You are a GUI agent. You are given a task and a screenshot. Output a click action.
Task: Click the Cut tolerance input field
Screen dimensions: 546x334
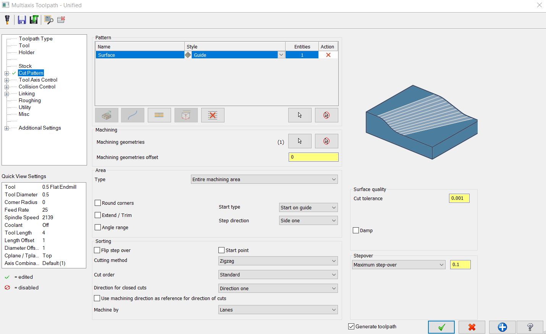(x=459, y=198)
